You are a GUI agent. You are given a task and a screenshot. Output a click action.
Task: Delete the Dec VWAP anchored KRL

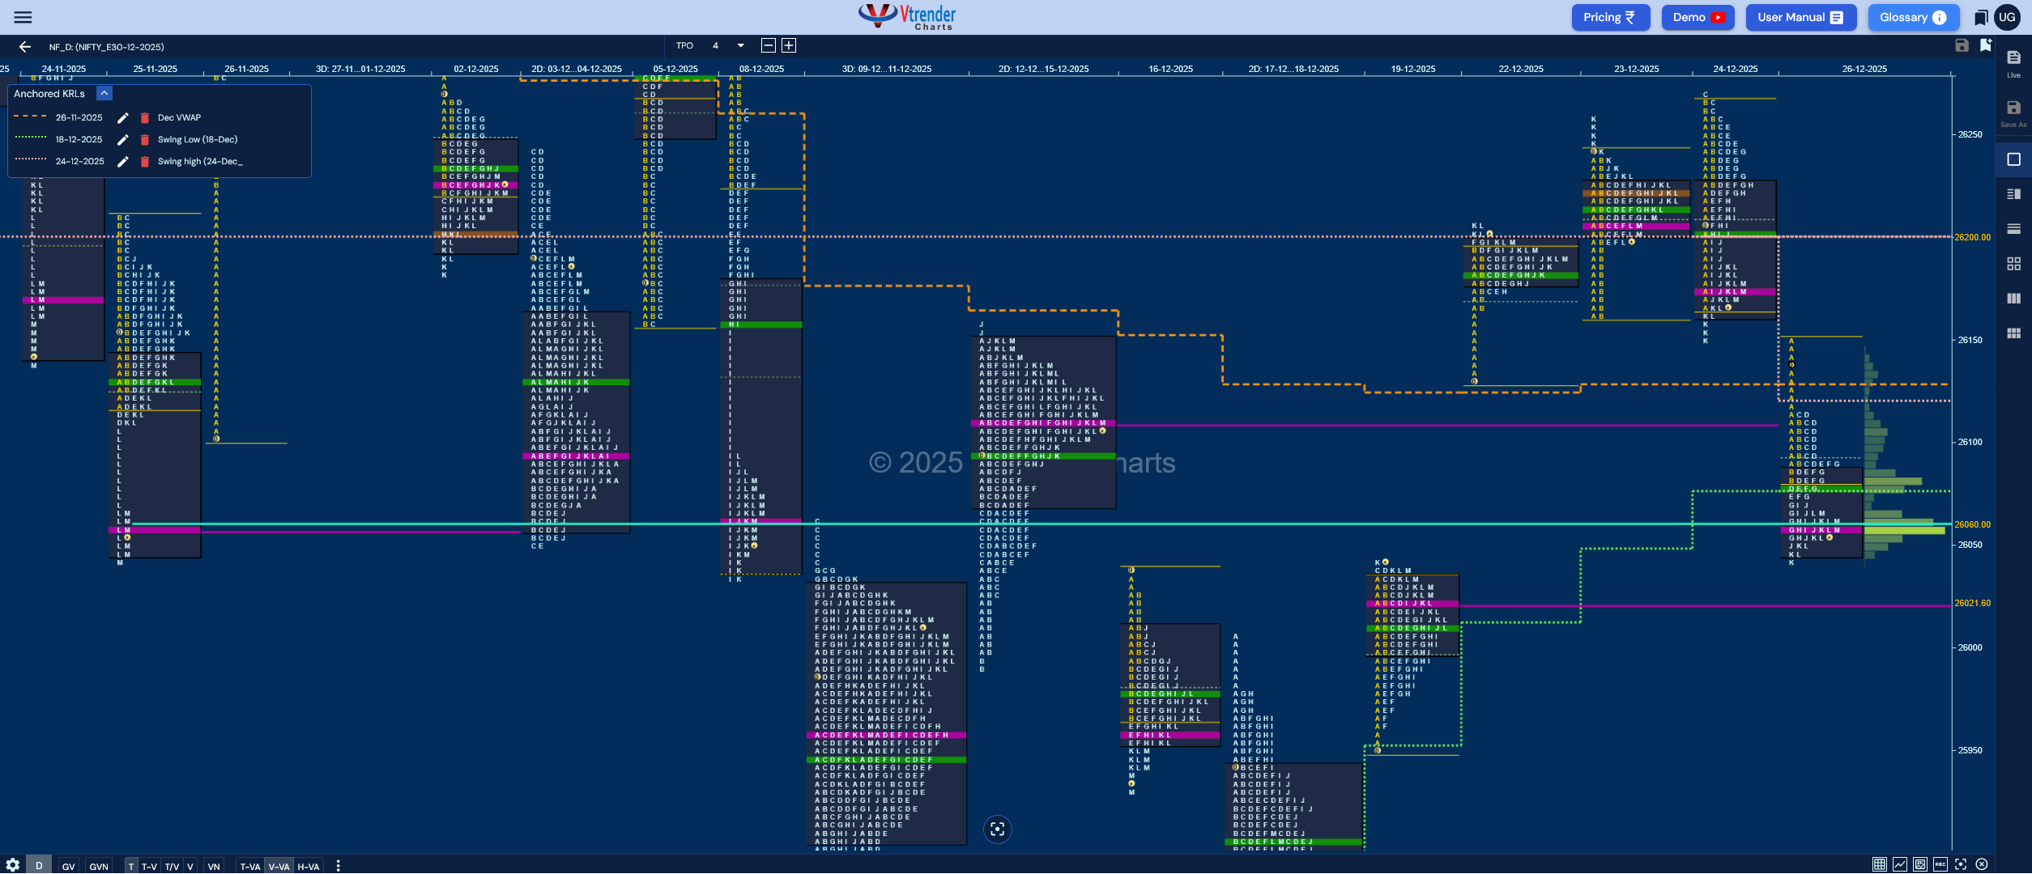coord(145,118)
